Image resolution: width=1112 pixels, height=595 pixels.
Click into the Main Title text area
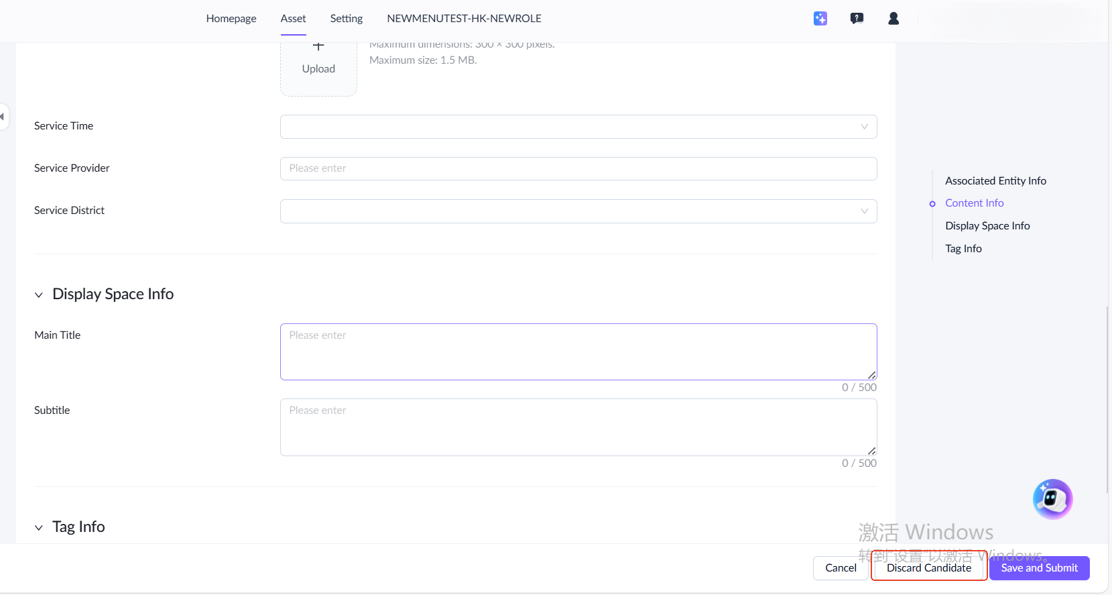pyautogui.click(x=578, y=351)
